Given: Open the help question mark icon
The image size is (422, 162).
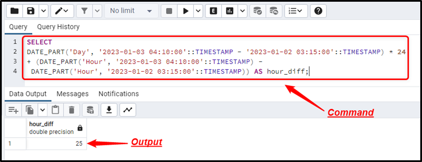Looking at the screenshot, I should pos(318,11).
